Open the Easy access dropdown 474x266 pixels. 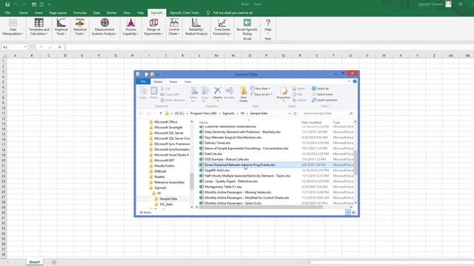point(261,95)
